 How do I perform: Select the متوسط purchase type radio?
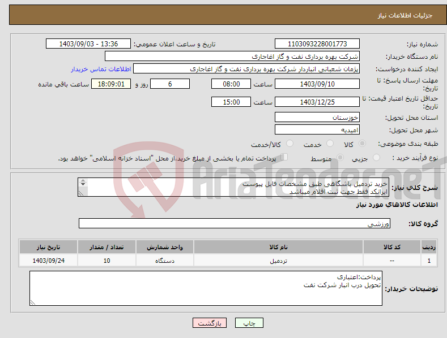click(340, 158)
